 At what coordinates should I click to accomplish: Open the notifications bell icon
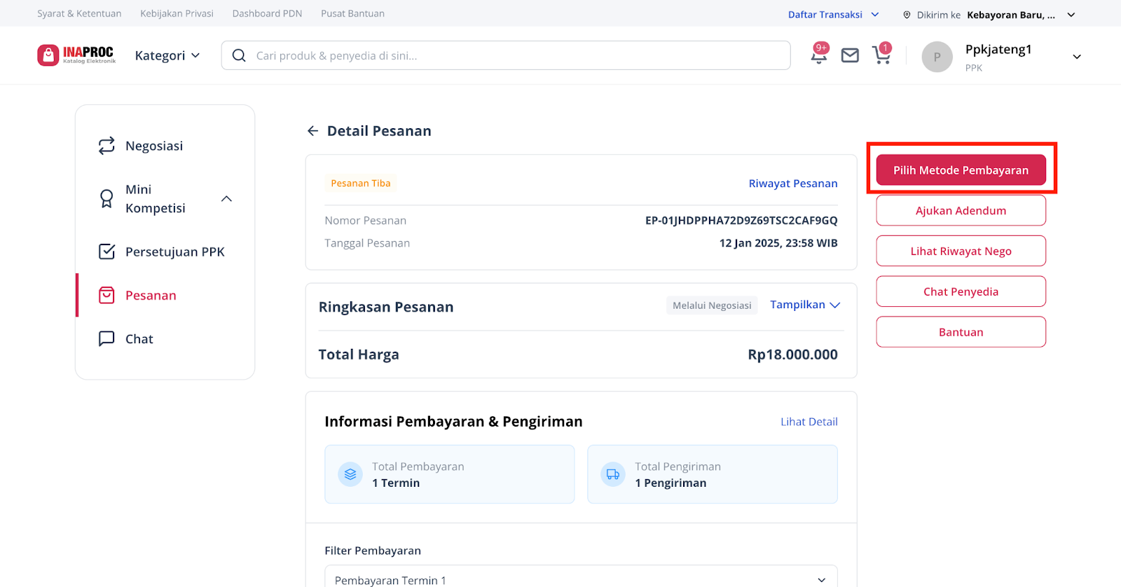[819, 55]
